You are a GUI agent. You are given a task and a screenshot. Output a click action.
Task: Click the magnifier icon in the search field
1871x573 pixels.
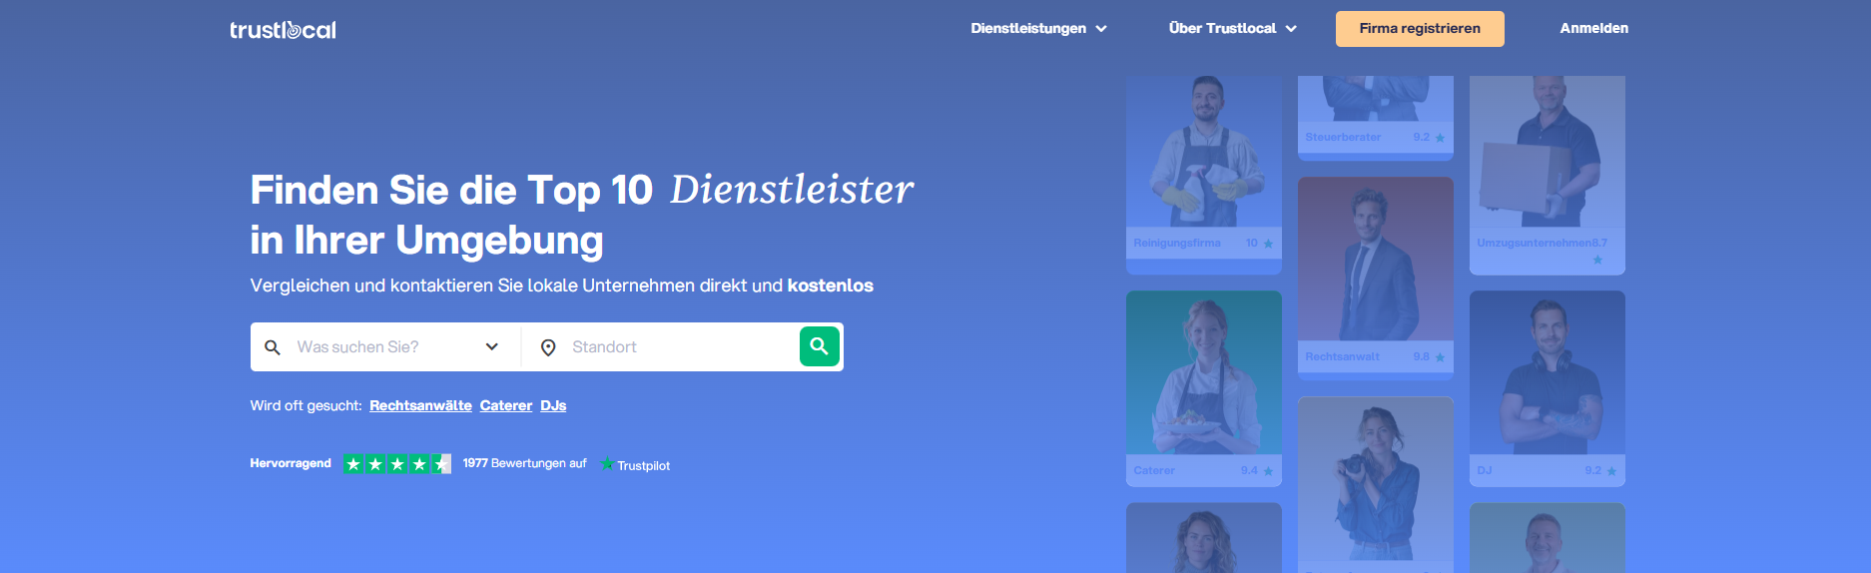pyautogui.click(x=272, y=347)
